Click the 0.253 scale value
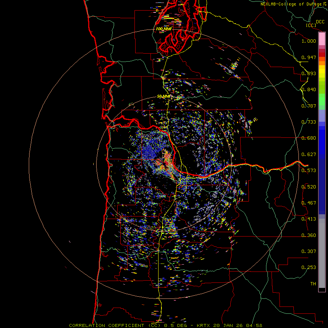Image resolution: width=328 pixels, height=328 pixels. pos(309,268)
